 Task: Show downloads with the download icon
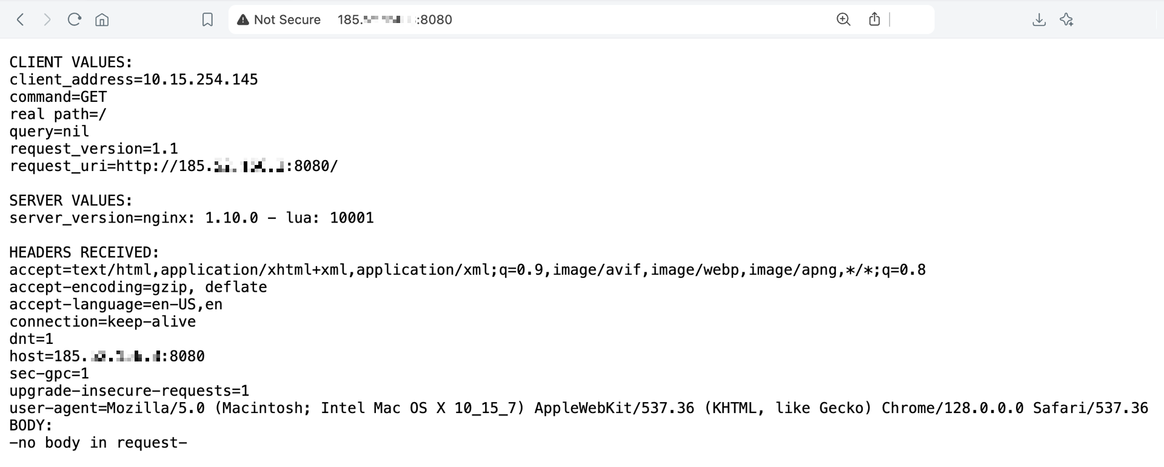1039,20
